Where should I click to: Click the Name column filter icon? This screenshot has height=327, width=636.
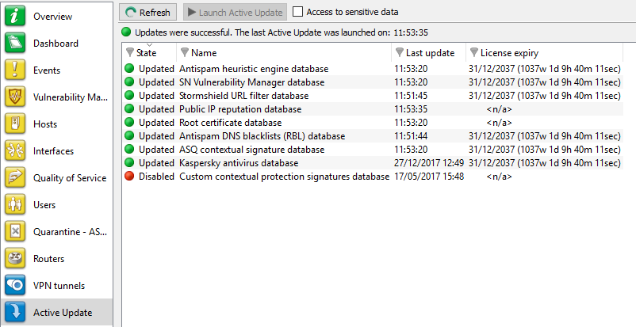coord(185,53)
